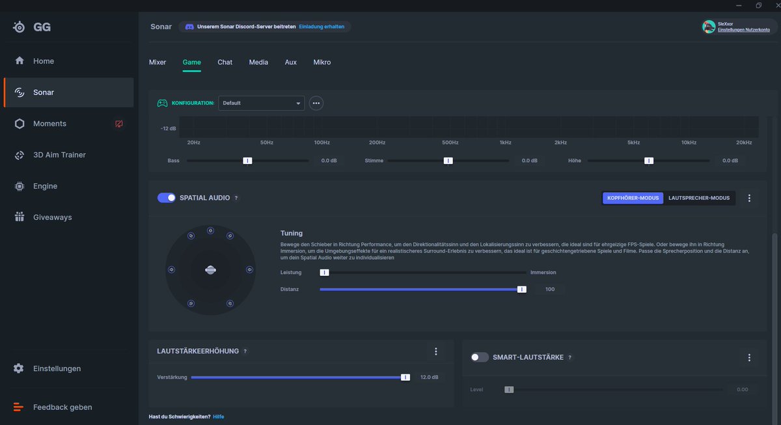Open the Smart-Lautstärke three-dot menu
Image resolution: width=781 pixels, height=425 pixels.
point(749,357)
